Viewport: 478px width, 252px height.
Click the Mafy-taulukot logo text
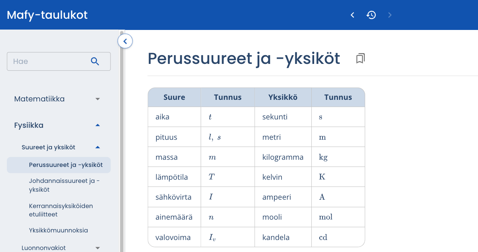coord(47,14)
